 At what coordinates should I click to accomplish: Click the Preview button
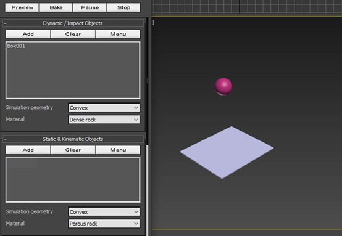click(22, 7)
